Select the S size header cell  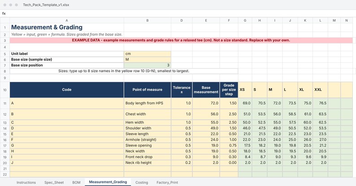(x=260, y=90)
